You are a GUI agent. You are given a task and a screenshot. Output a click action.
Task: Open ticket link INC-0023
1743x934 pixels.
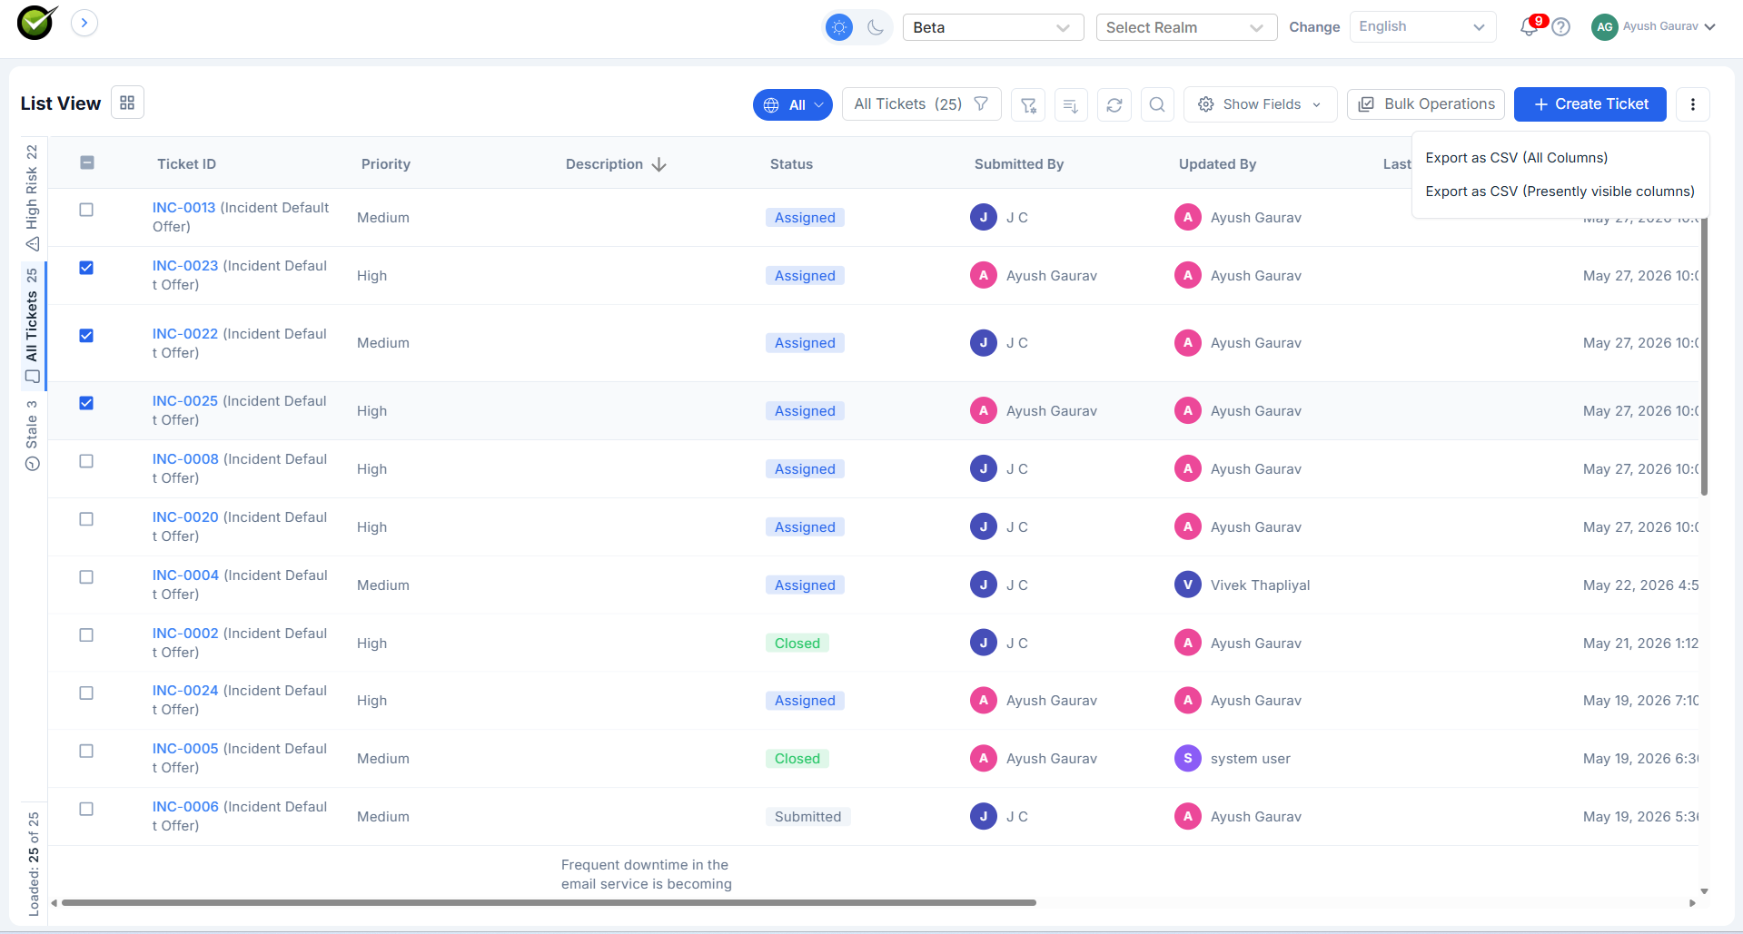185,266
